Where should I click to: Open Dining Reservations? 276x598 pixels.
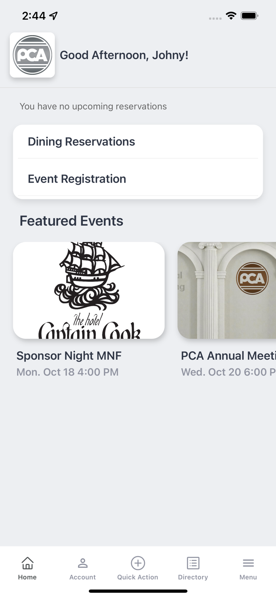[81, 142]
